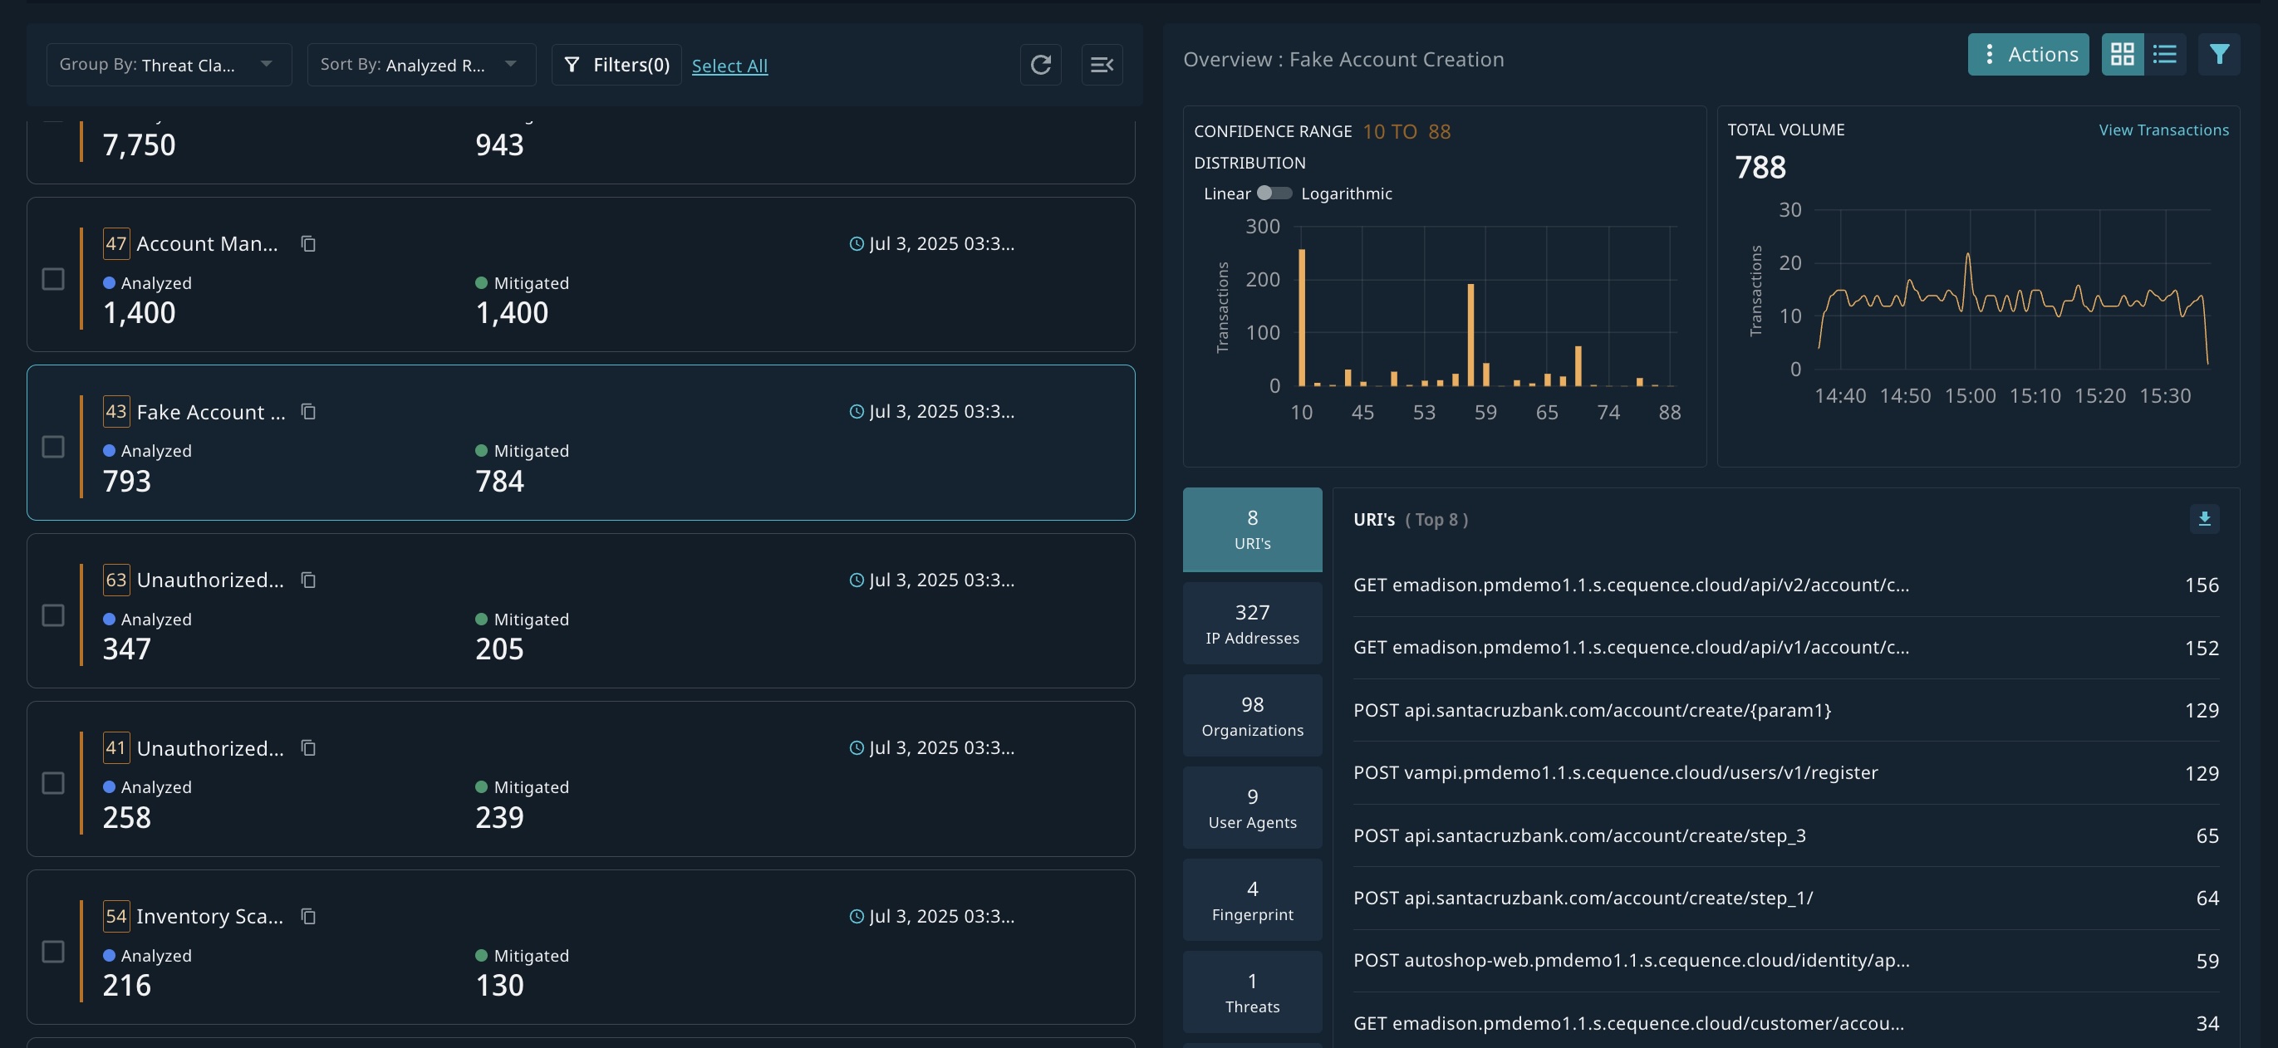Click POST account/create/step_3 row

click(x=1785, y=836)
